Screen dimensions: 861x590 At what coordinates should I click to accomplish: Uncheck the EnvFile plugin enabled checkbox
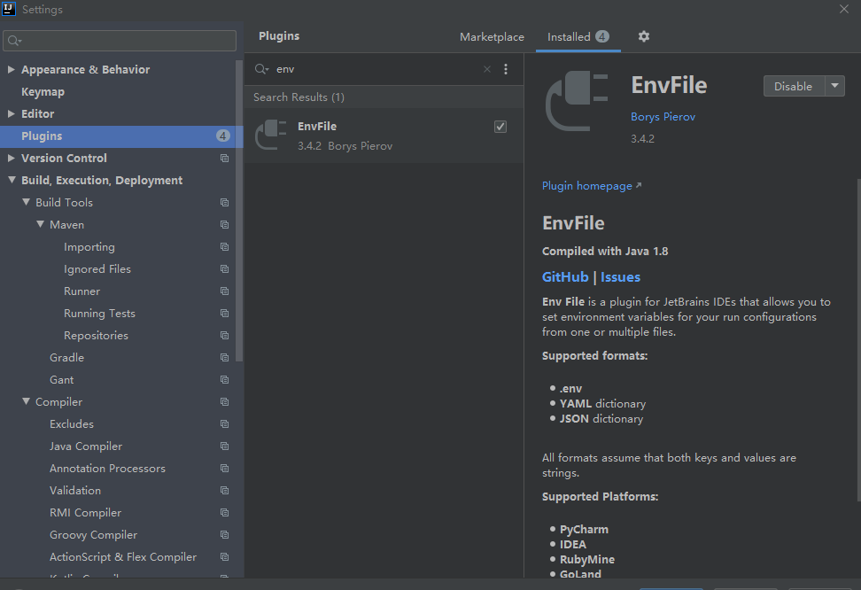tap(500, 127)
